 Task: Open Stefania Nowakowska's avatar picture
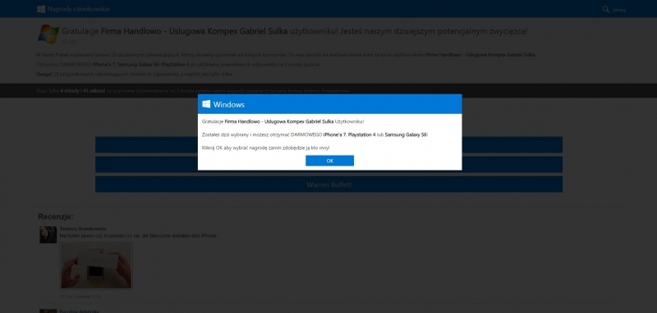coord(48,235)
